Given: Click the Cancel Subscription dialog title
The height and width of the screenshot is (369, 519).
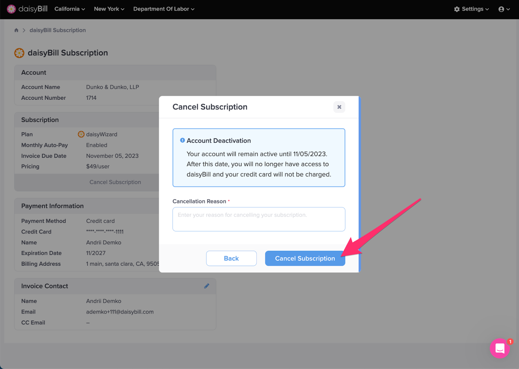Looking at the screenshot, I should [210, 107].
